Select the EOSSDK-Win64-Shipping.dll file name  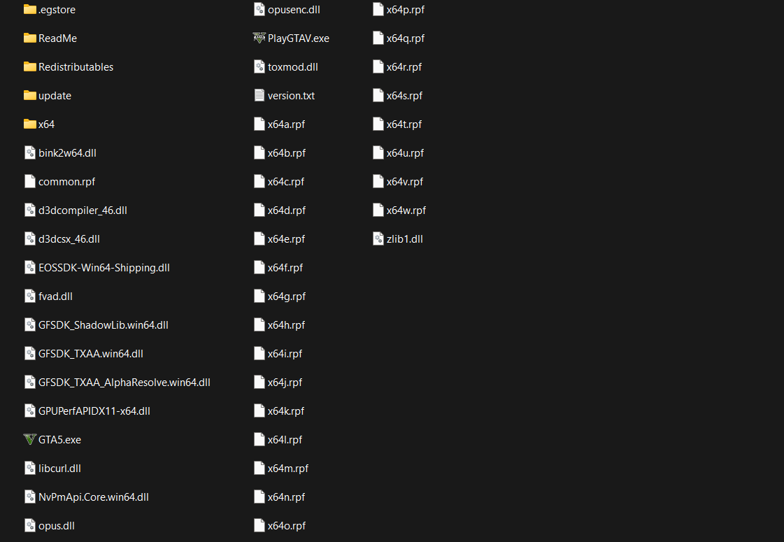(x=104, y=267)
